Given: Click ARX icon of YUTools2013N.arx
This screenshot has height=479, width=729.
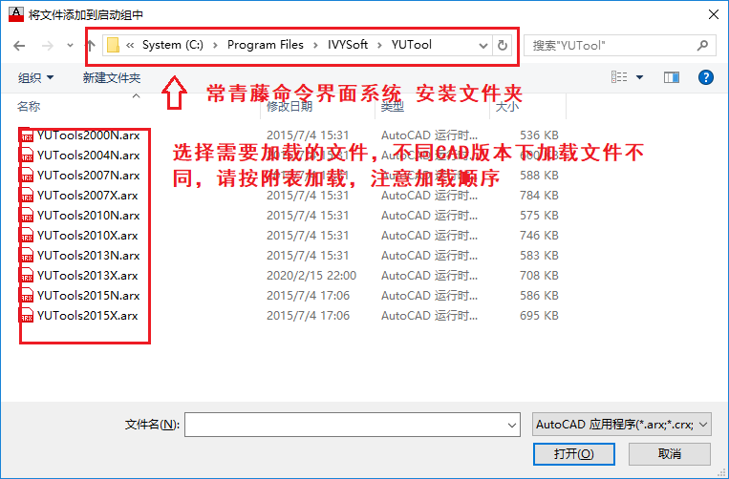Looking at the screenshot, I should pyautogui.click(x=27, y=256).
